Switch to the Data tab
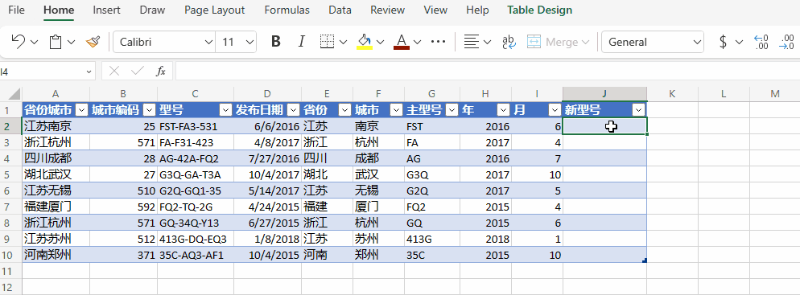This screenshot has width=800, height=295. 340,10
